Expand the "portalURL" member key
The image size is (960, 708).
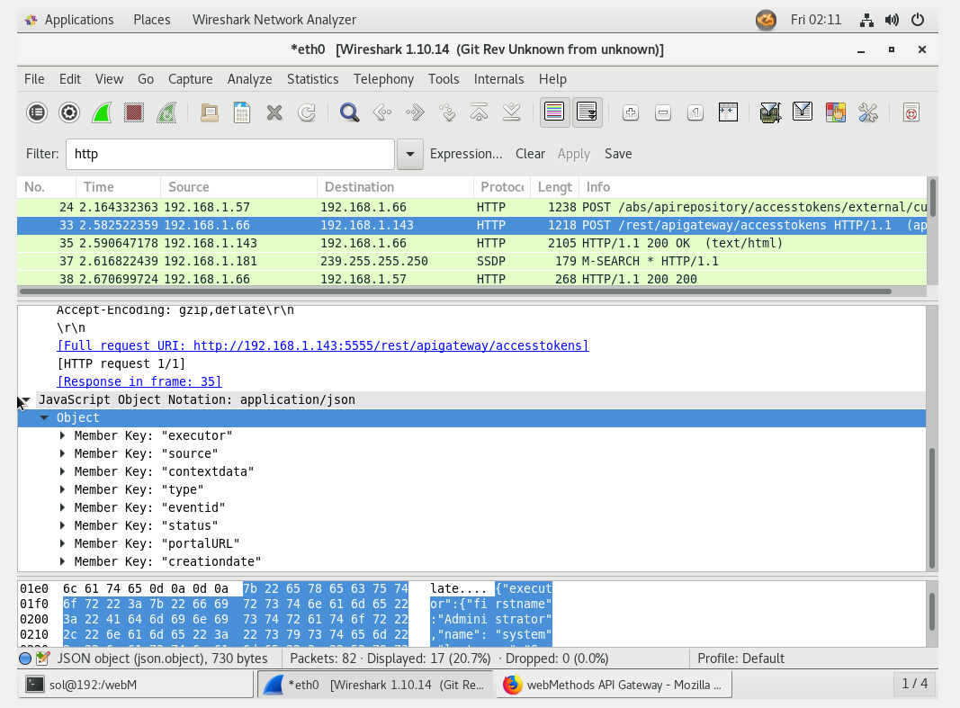63,543
